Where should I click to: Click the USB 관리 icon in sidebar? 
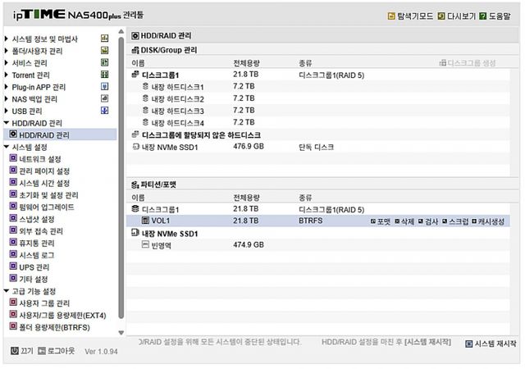pyautogui.click(x=104, y=110)
